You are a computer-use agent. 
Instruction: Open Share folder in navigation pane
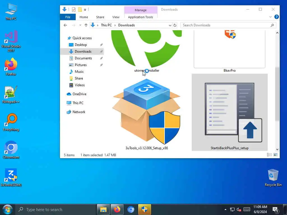pyautogui.click(x=79, y=78)
